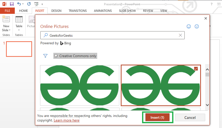Viewport: 222px width, 128px height.
Task: Open the Undo history dropdown arrow
Action: click(23, 4)
